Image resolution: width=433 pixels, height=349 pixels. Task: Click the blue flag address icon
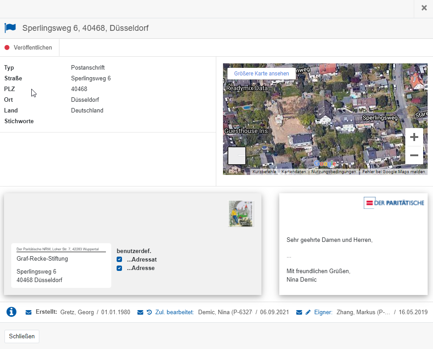pyautogui.click(x=10, y=28)
